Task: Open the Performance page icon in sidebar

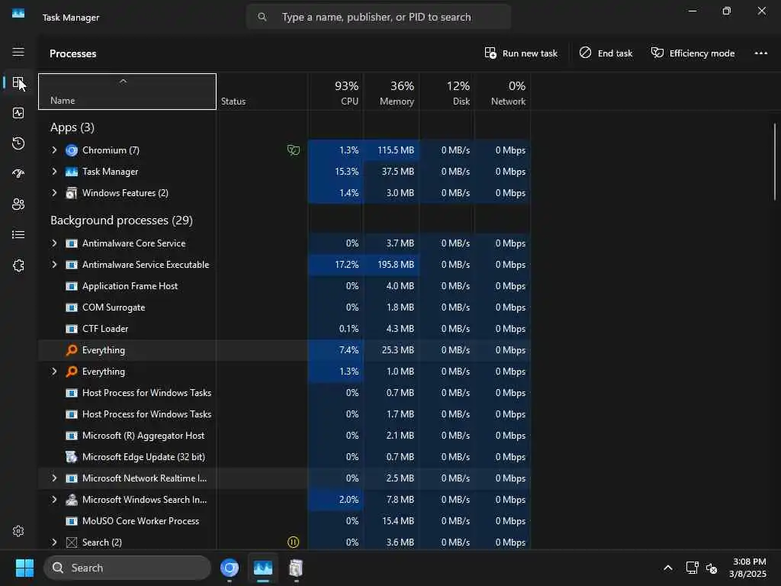Action: 18,113
